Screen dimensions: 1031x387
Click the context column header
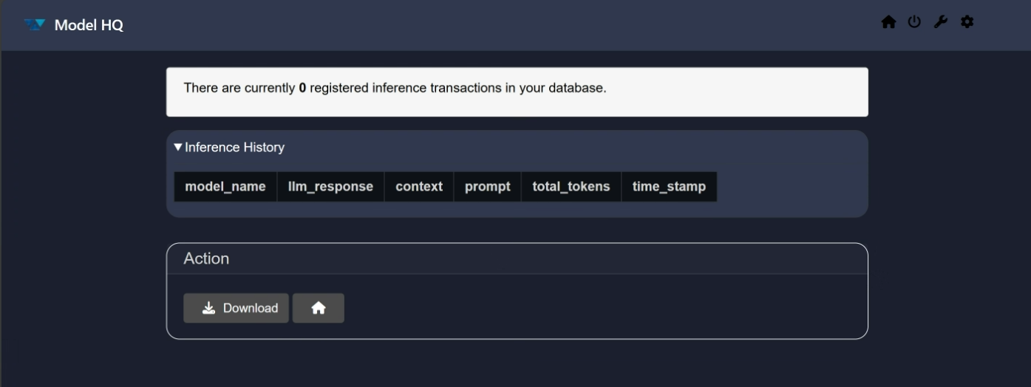pyautogui.click(x=419, y=186)
